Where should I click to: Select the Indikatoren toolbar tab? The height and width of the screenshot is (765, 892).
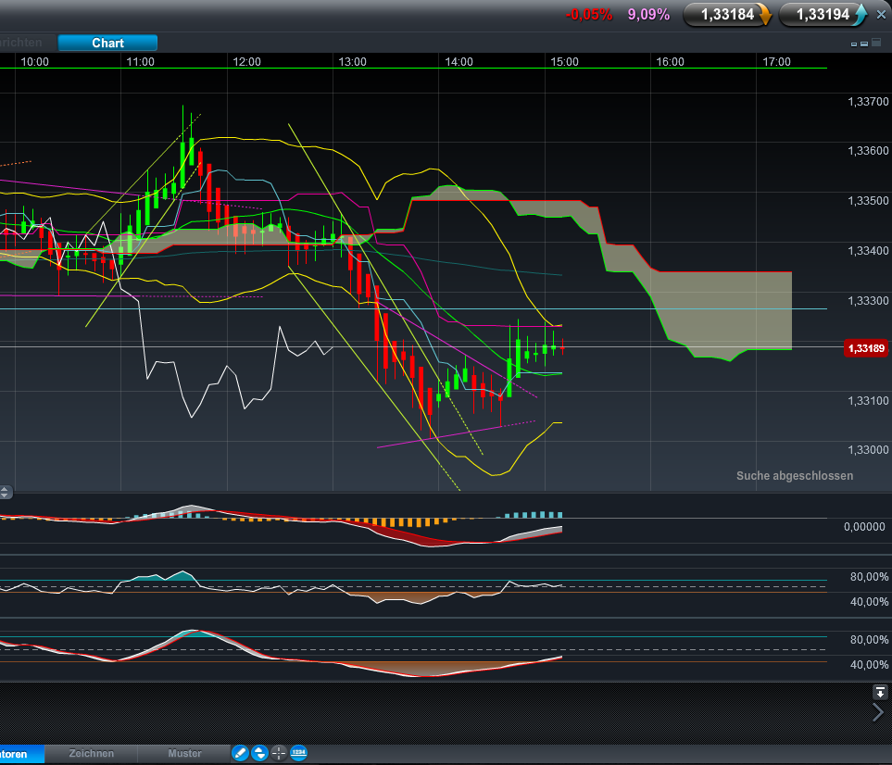coord(19,753)
